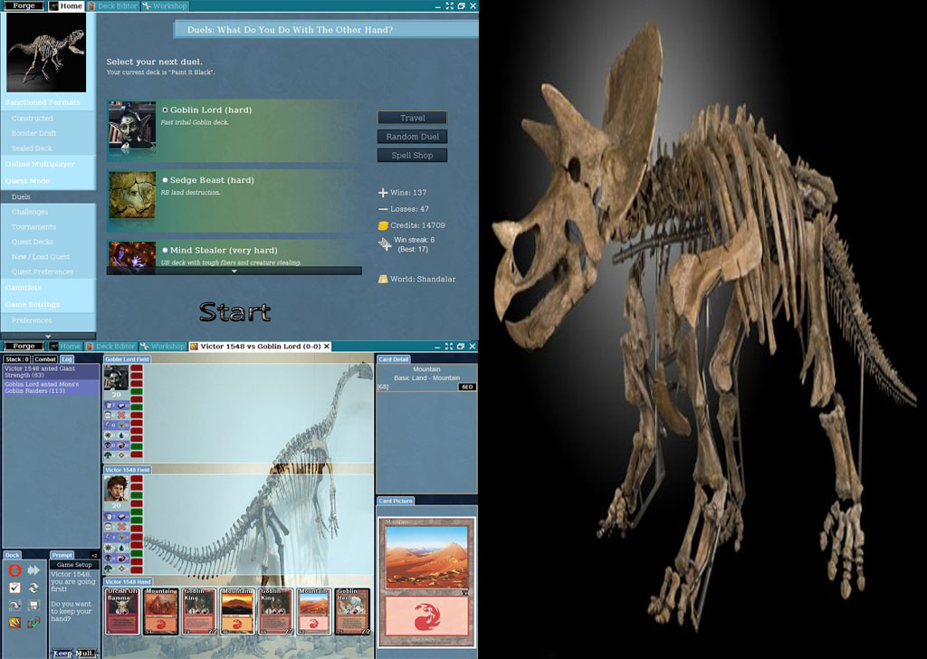
Task: Select the Orcish Oriflamme card in hand
Action: (x=123, y=612)
